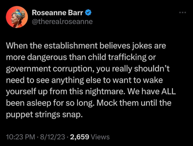Open the Views analytics label
193x146 pixels.
click(100, 137)
